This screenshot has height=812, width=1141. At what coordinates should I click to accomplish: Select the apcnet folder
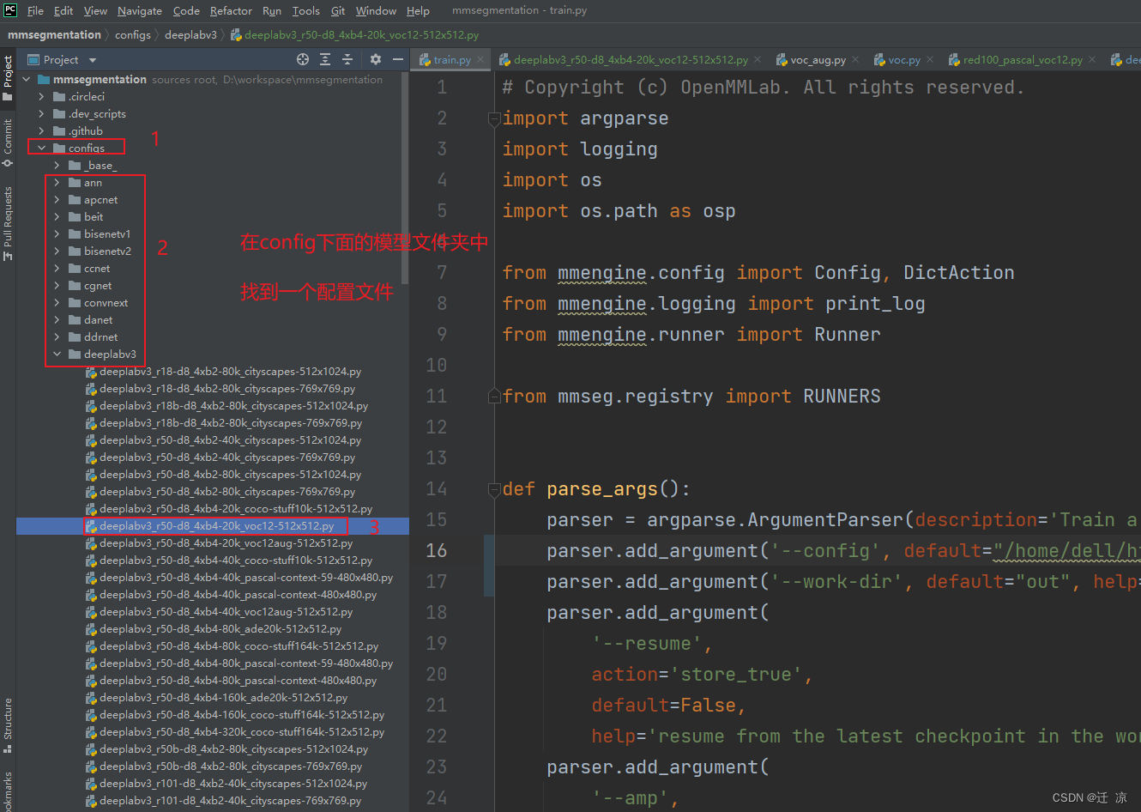click(100, 199)
